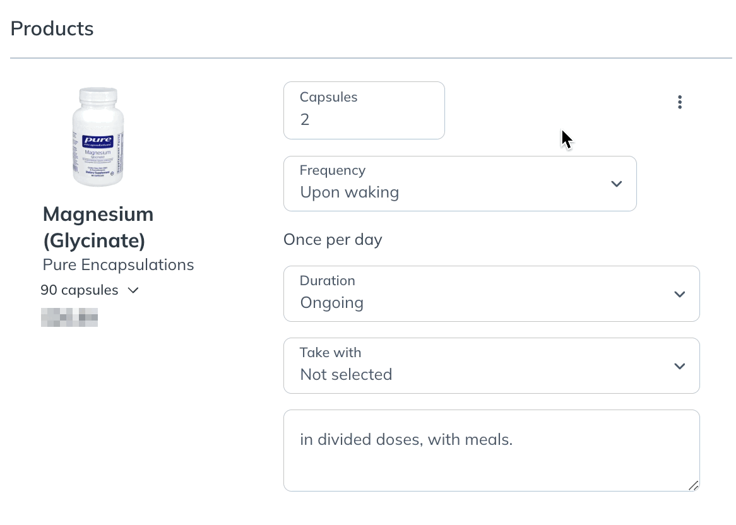Viewport: 736px width, 525px height.
Task: Grab the notes textarea resize handle
Action: pos(693,486)
